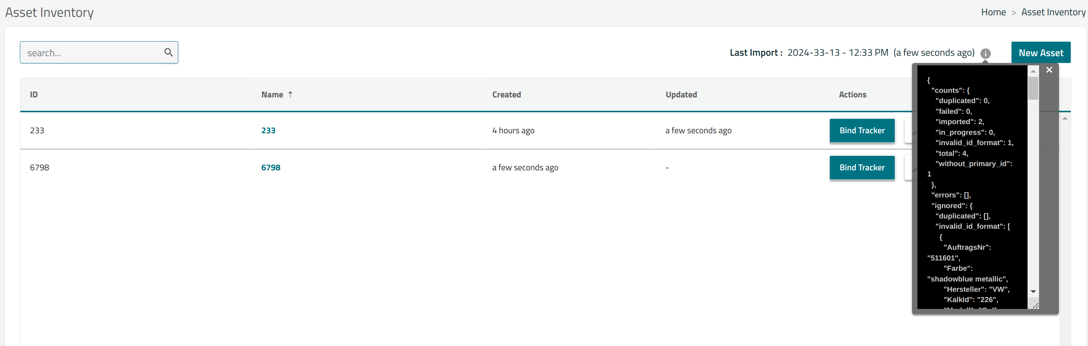Click Asset Inventory breadcrumb

coord(1053,12)
